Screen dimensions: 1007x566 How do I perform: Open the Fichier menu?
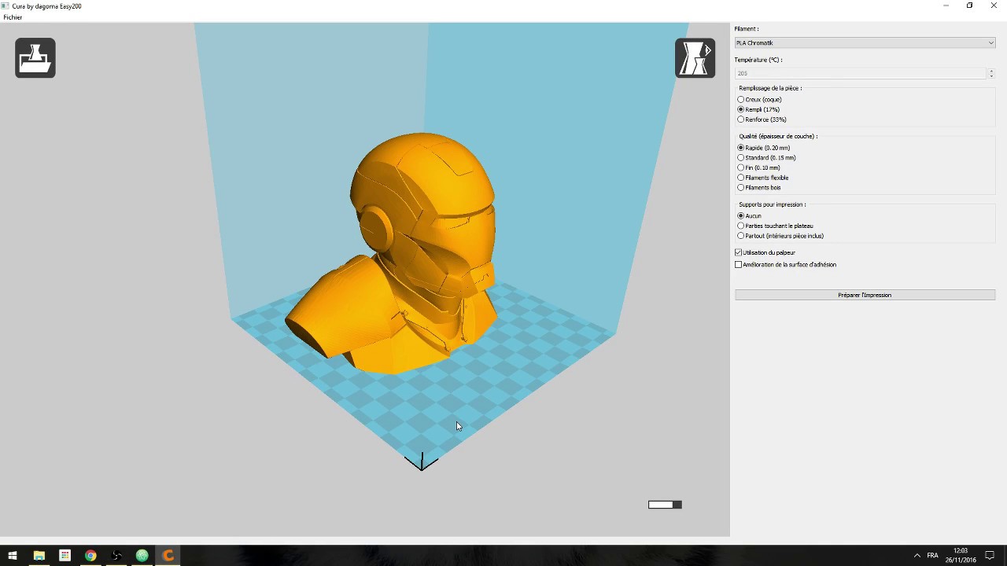[13, 17]
